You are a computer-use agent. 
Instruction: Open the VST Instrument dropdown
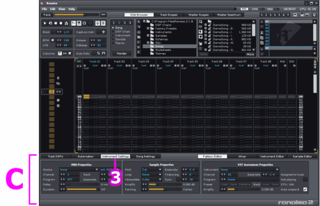249,169
